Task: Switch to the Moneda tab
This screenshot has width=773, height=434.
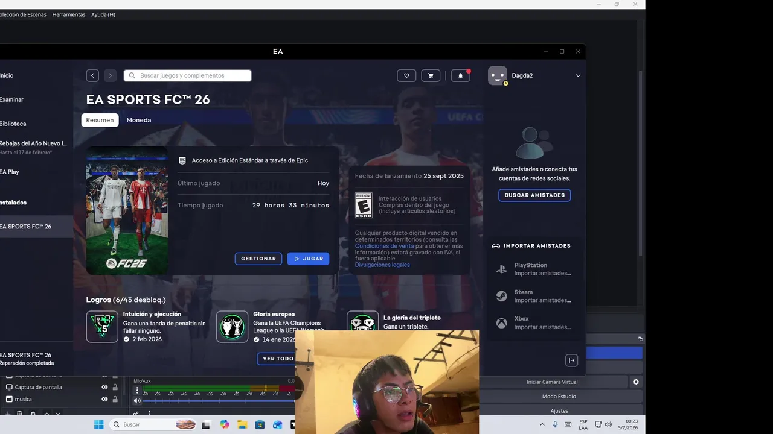Action: pos(139,120)
